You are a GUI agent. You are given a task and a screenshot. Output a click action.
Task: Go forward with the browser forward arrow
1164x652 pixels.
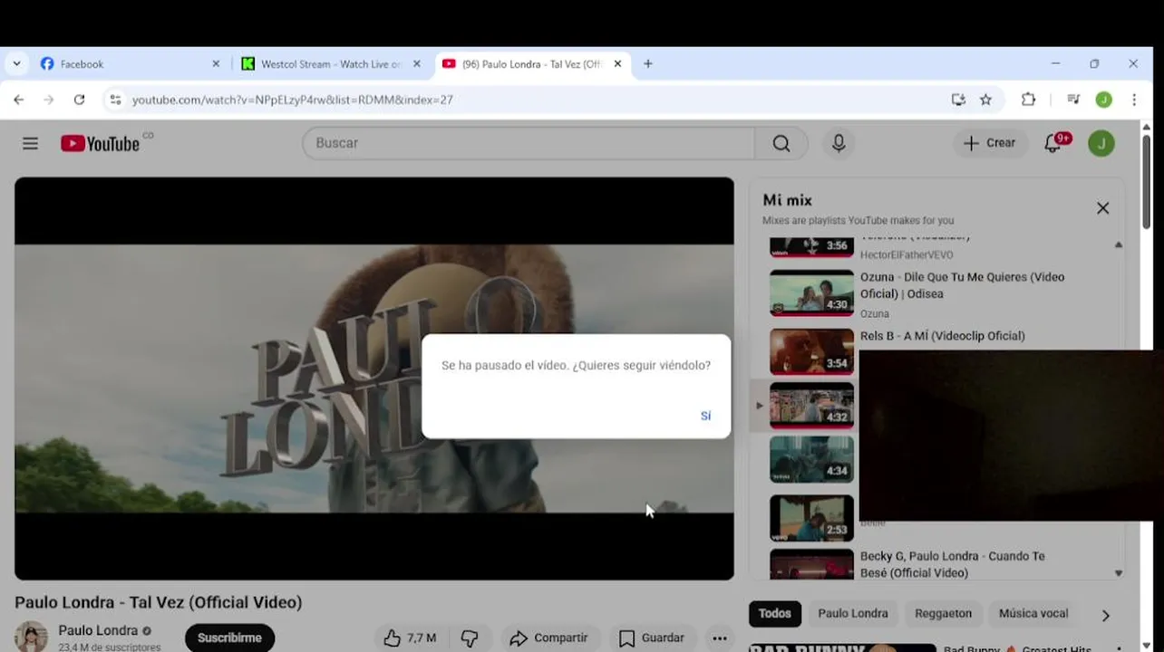click(x=49, y=100)
